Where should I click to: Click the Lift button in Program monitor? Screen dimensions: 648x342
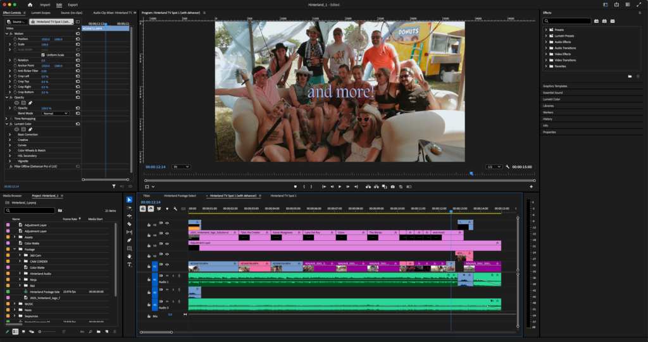(368, 186)
